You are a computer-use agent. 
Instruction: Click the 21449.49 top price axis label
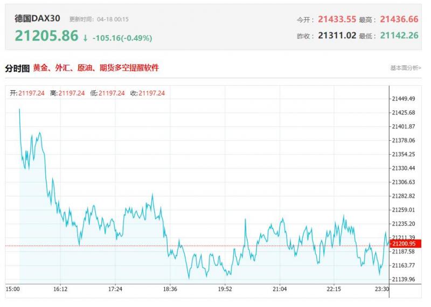(x=404, y=99)
